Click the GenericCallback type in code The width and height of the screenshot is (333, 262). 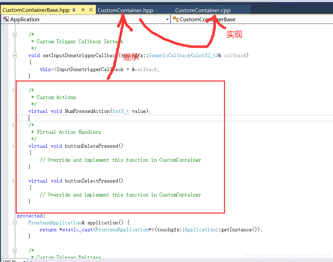click(x=169, y=55)
